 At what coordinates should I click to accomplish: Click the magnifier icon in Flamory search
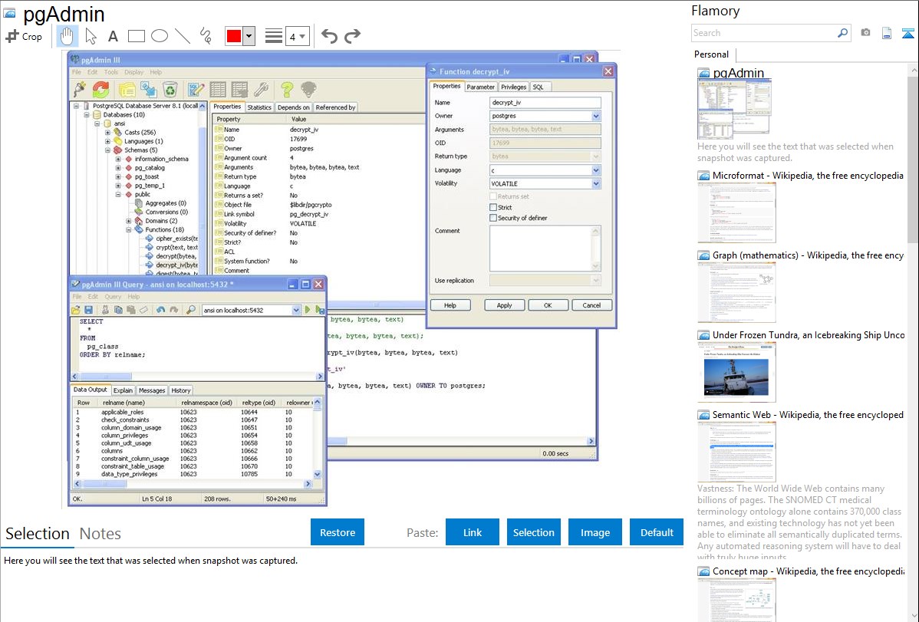pos(842,33)
